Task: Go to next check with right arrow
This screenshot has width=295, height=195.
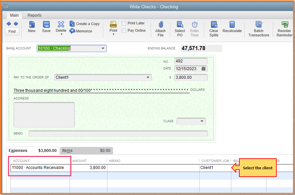Action: (16, 24)
